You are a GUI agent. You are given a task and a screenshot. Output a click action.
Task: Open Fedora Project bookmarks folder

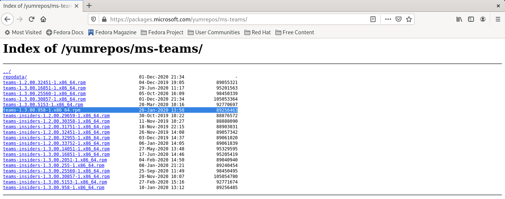pyautogui.click(x=162, y=32)
